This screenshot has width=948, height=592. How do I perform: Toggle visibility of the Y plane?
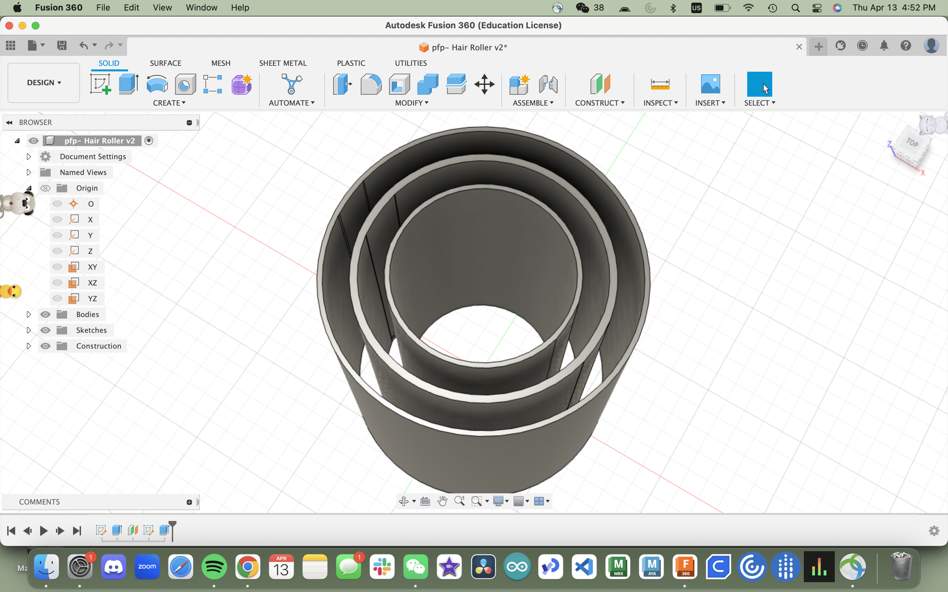(x=58, y=235)
